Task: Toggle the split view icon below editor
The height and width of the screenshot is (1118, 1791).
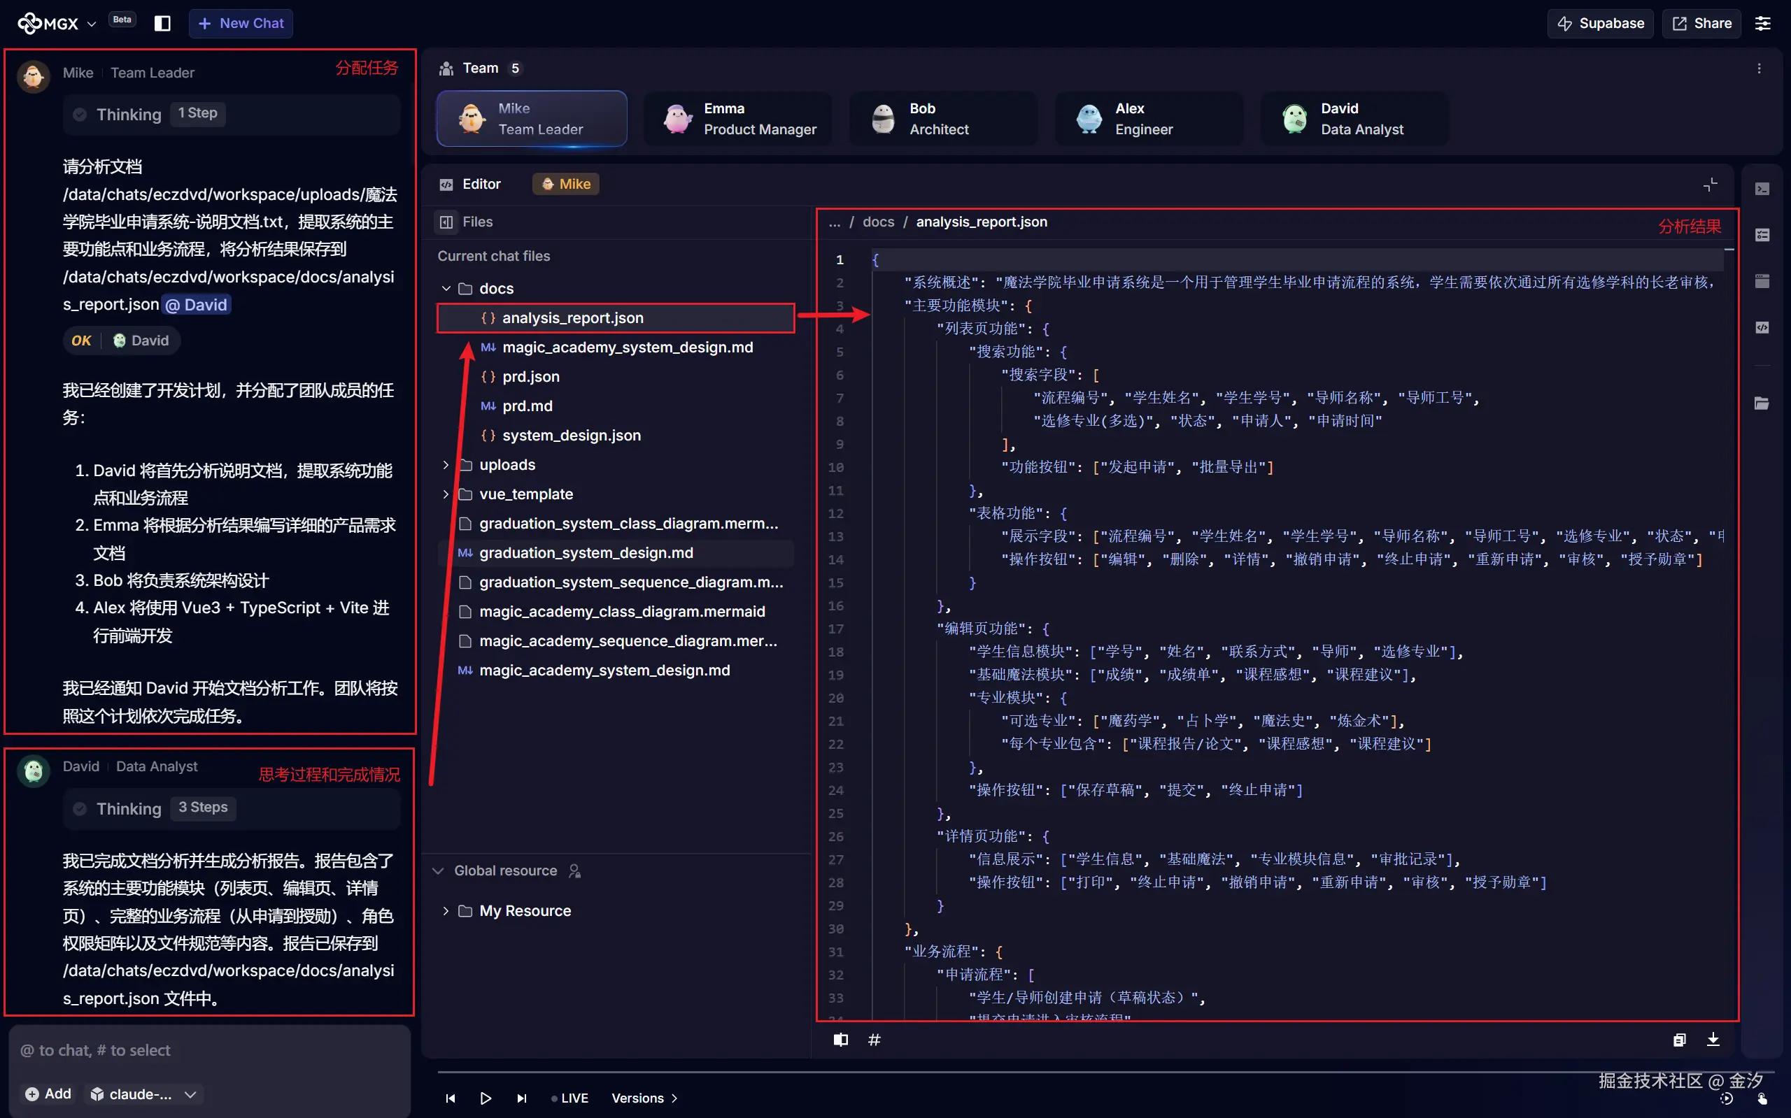Action: 840,1040
